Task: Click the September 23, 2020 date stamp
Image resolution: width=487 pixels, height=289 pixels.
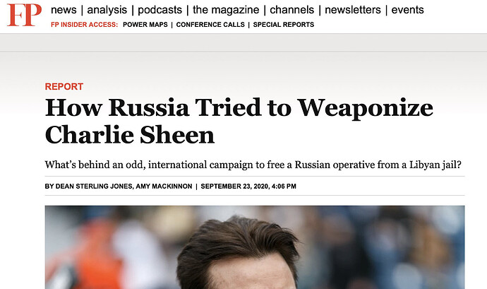Action: point(248,187)
